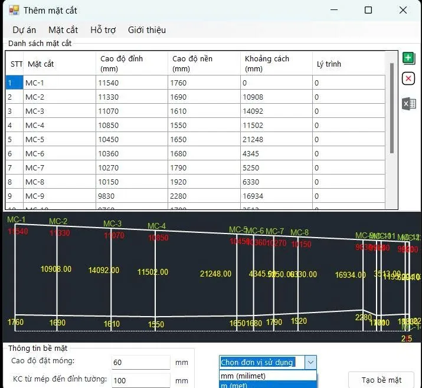Viewport: 422px width, 388px height.
Task: Click distance cell 4345 for MC-6
Action: tap(276, 153)
